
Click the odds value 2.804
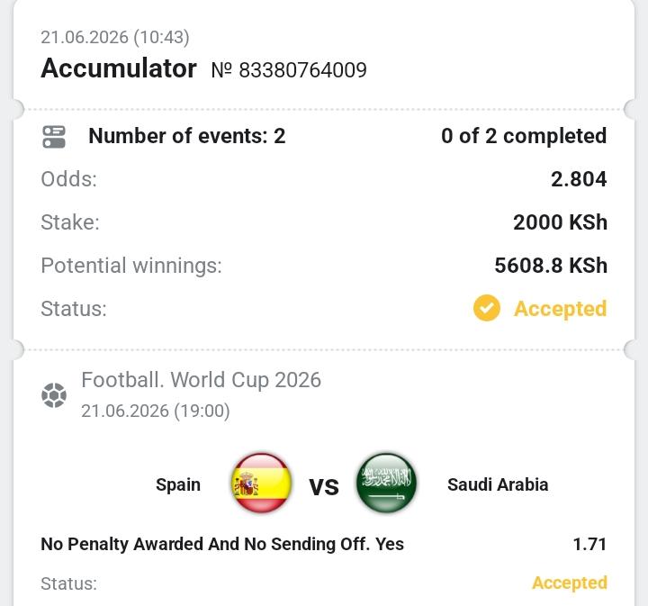pos(579,179)
